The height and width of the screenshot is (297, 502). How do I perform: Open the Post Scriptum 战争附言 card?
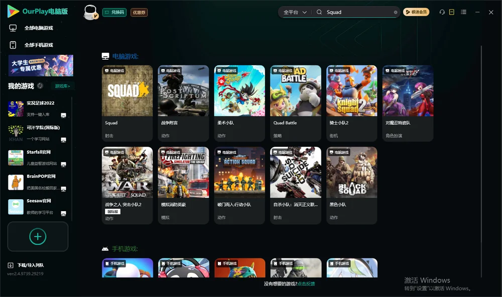[183, 103]
